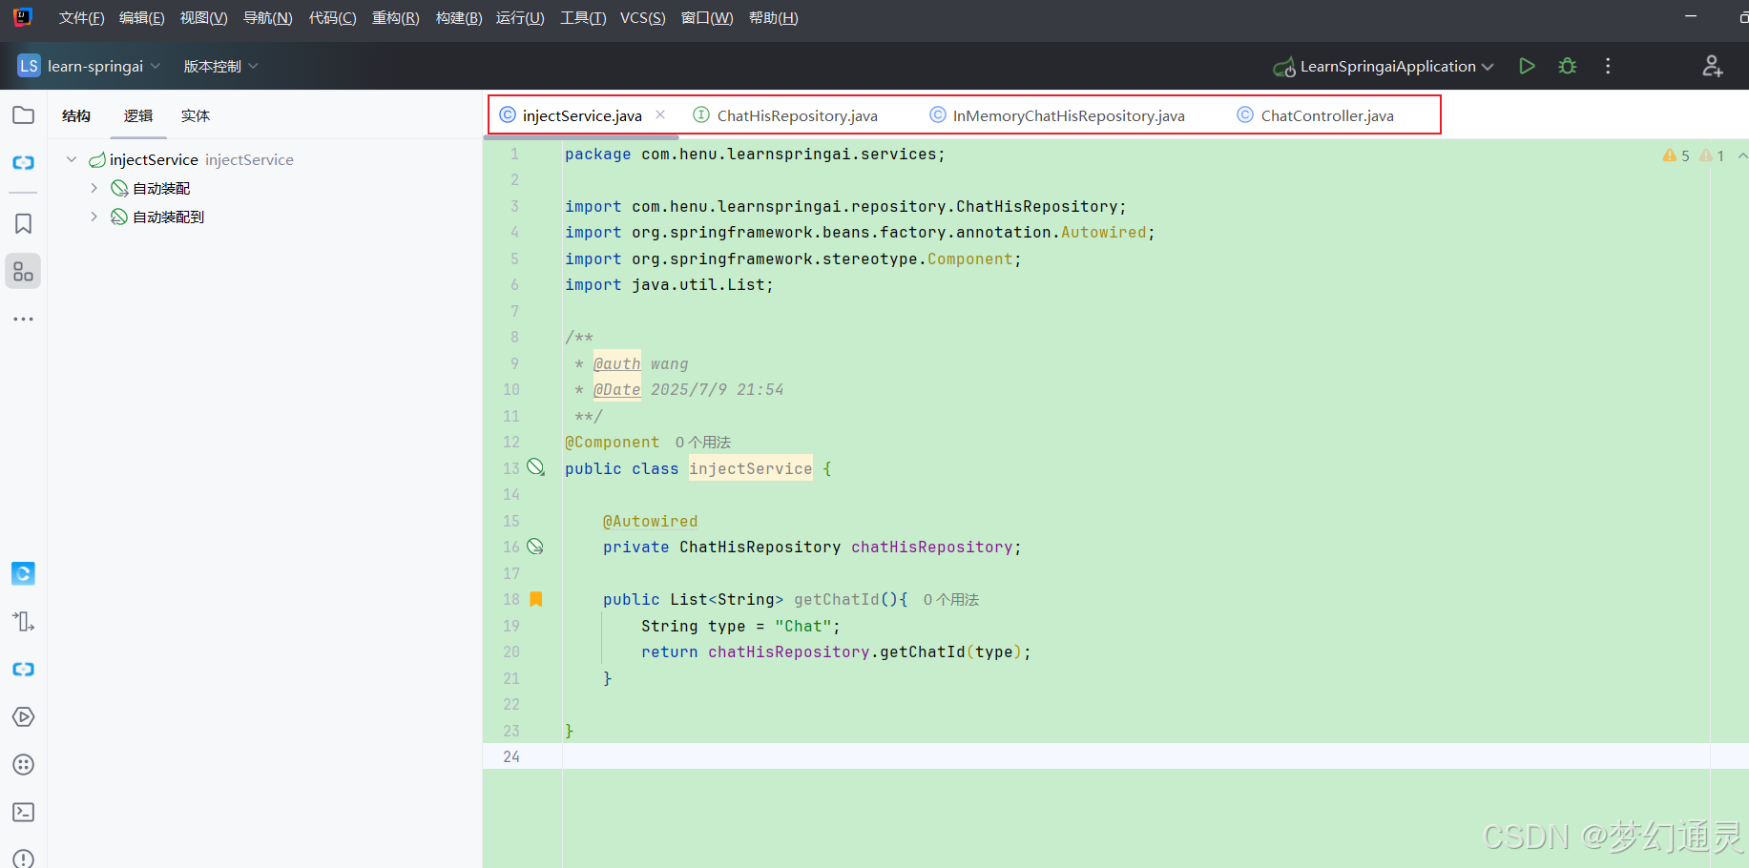Open the 重构(R) menu
1749x868 pixels.
click(395, 18)
